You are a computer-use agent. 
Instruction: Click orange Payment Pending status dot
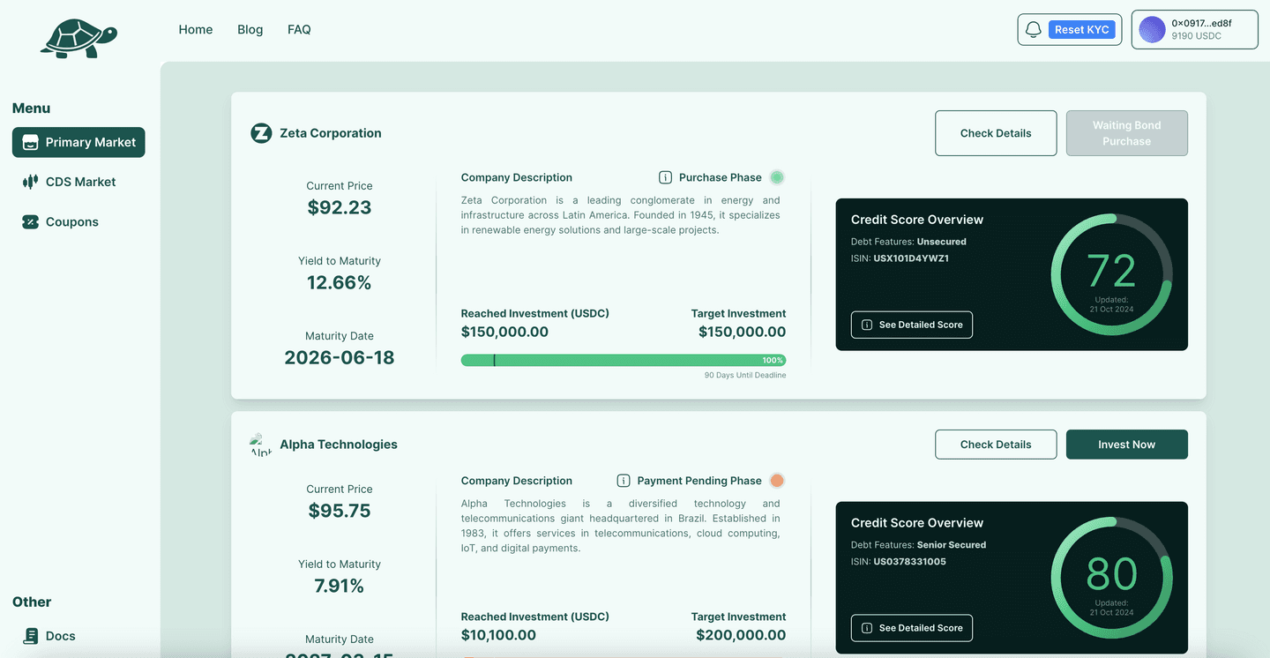777,481
